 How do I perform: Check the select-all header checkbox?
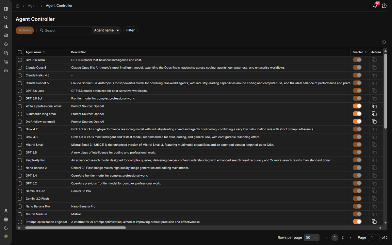click(20, 52)
